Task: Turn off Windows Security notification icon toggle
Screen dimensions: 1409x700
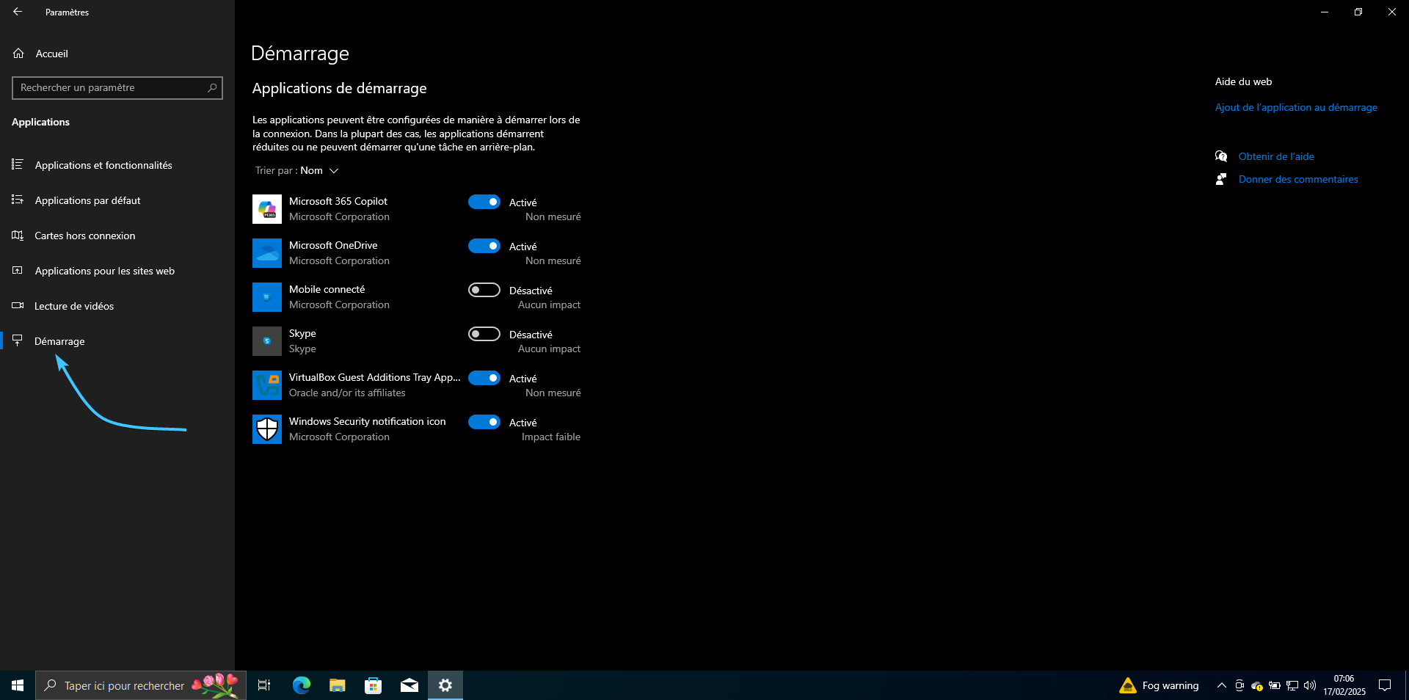Action: (484, 422)
